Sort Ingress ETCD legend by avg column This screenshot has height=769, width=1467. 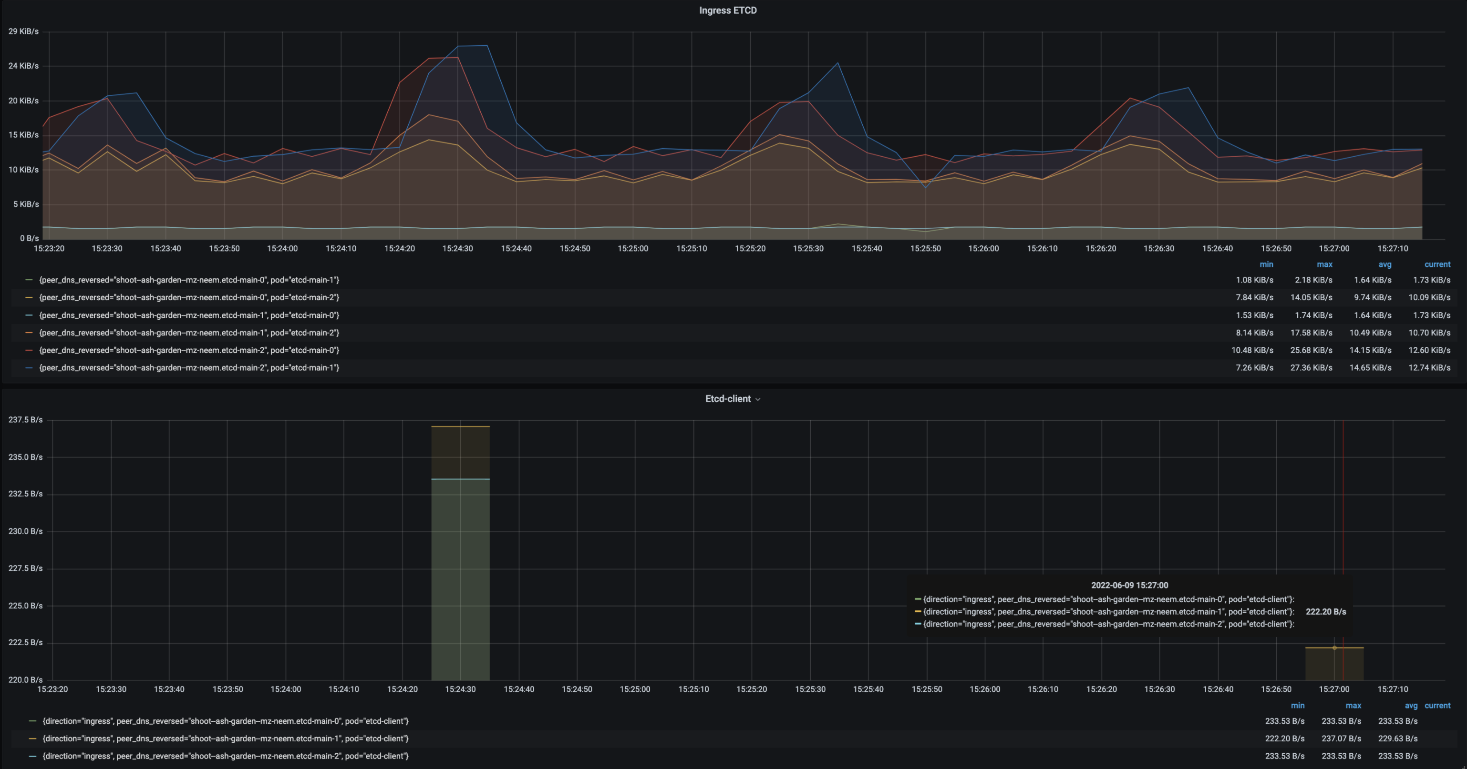pos(1384,264)
